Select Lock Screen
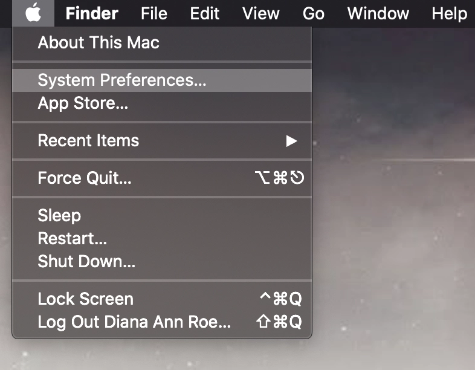The width and height of the screenshot is (475, 370). (x=162, y=299)
